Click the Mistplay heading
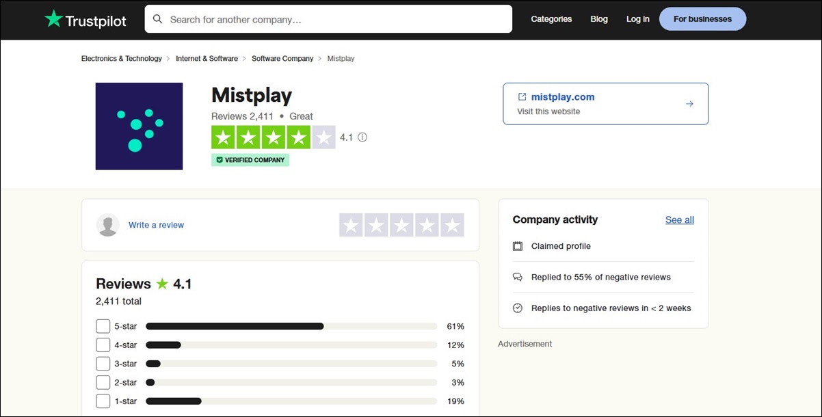The image size is (822, 417). [252, 95]
